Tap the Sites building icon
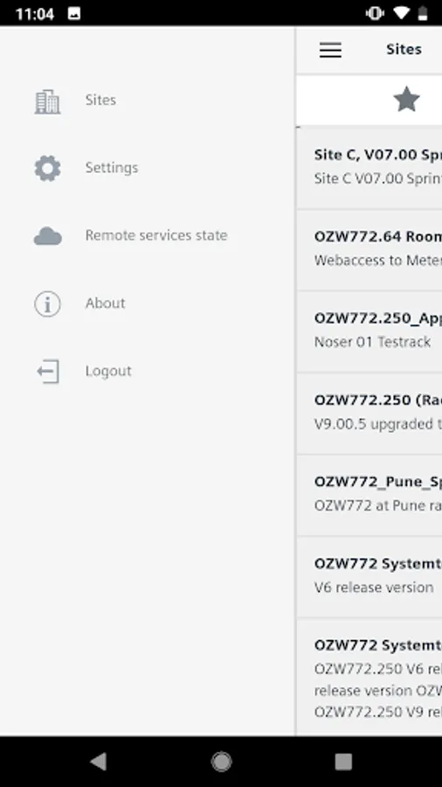The width and height of the screenshot is (442, 787). pyautogui.click(x=48, y=101)
